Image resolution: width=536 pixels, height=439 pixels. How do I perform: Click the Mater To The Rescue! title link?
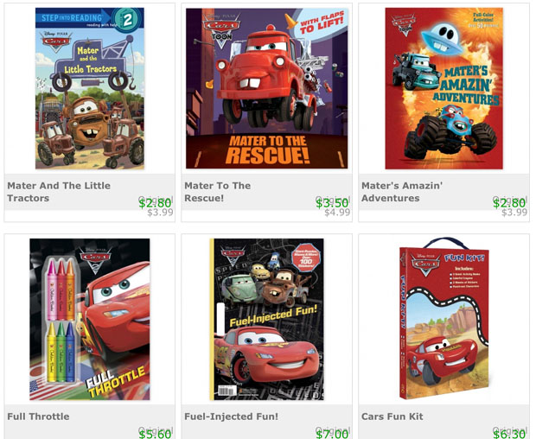(x=217, y=192)
